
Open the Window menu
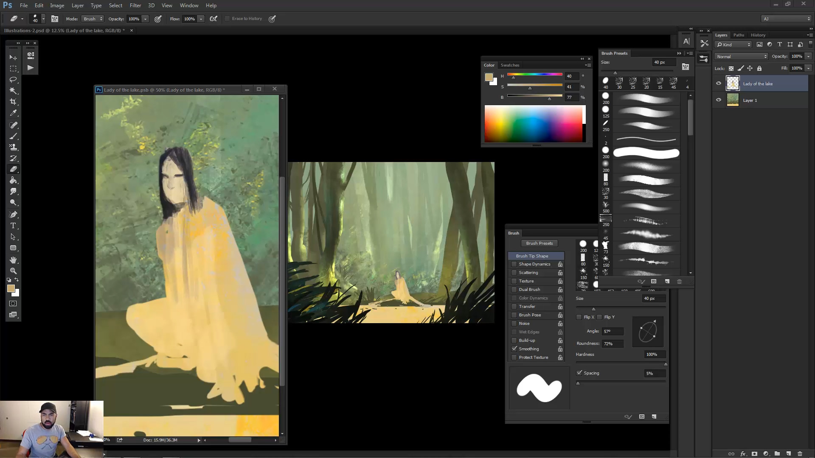pyautogui.click(x=189, y=6)
